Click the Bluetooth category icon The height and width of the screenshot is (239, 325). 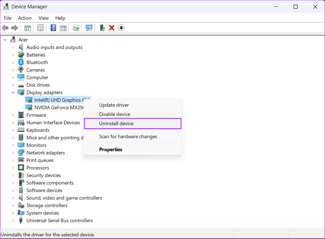coord(21,62)
